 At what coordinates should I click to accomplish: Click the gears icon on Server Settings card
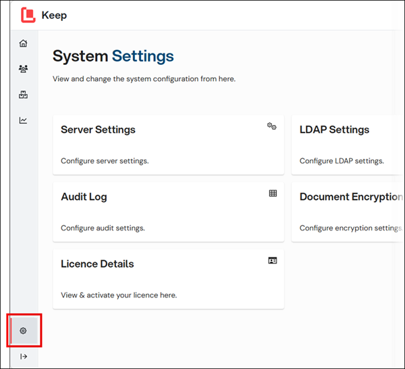coord(272,126)
